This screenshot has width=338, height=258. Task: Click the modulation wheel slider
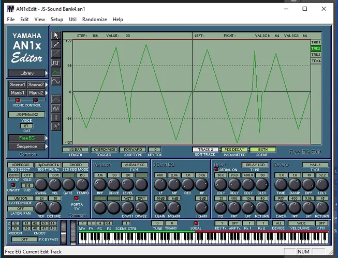coord(74,232)
